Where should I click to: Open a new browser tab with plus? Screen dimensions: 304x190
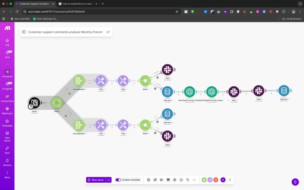(103, 4)
